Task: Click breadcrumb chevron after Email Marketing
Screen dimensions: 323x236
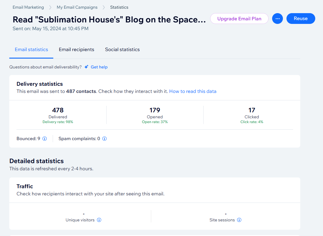Action: point(50,7)
